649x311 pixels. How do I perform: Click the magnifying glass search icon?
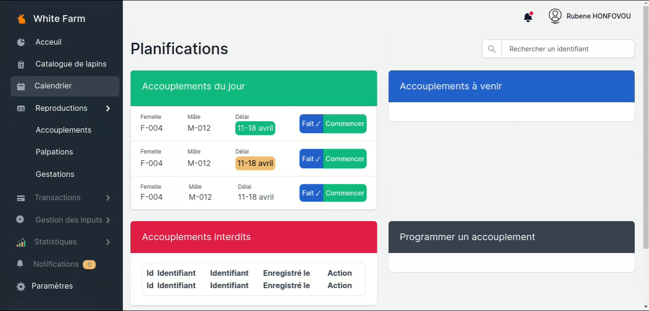(x=492, y=49)
